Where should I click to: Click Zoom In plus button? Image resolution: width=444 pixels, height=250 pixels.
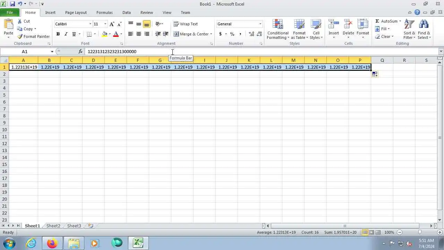(441, 232)
